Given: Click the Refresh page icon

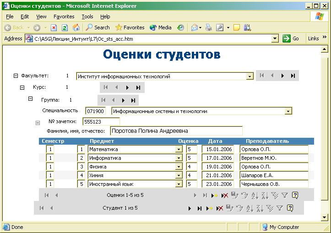Looking at the screenshot, I should coord(65,27).
